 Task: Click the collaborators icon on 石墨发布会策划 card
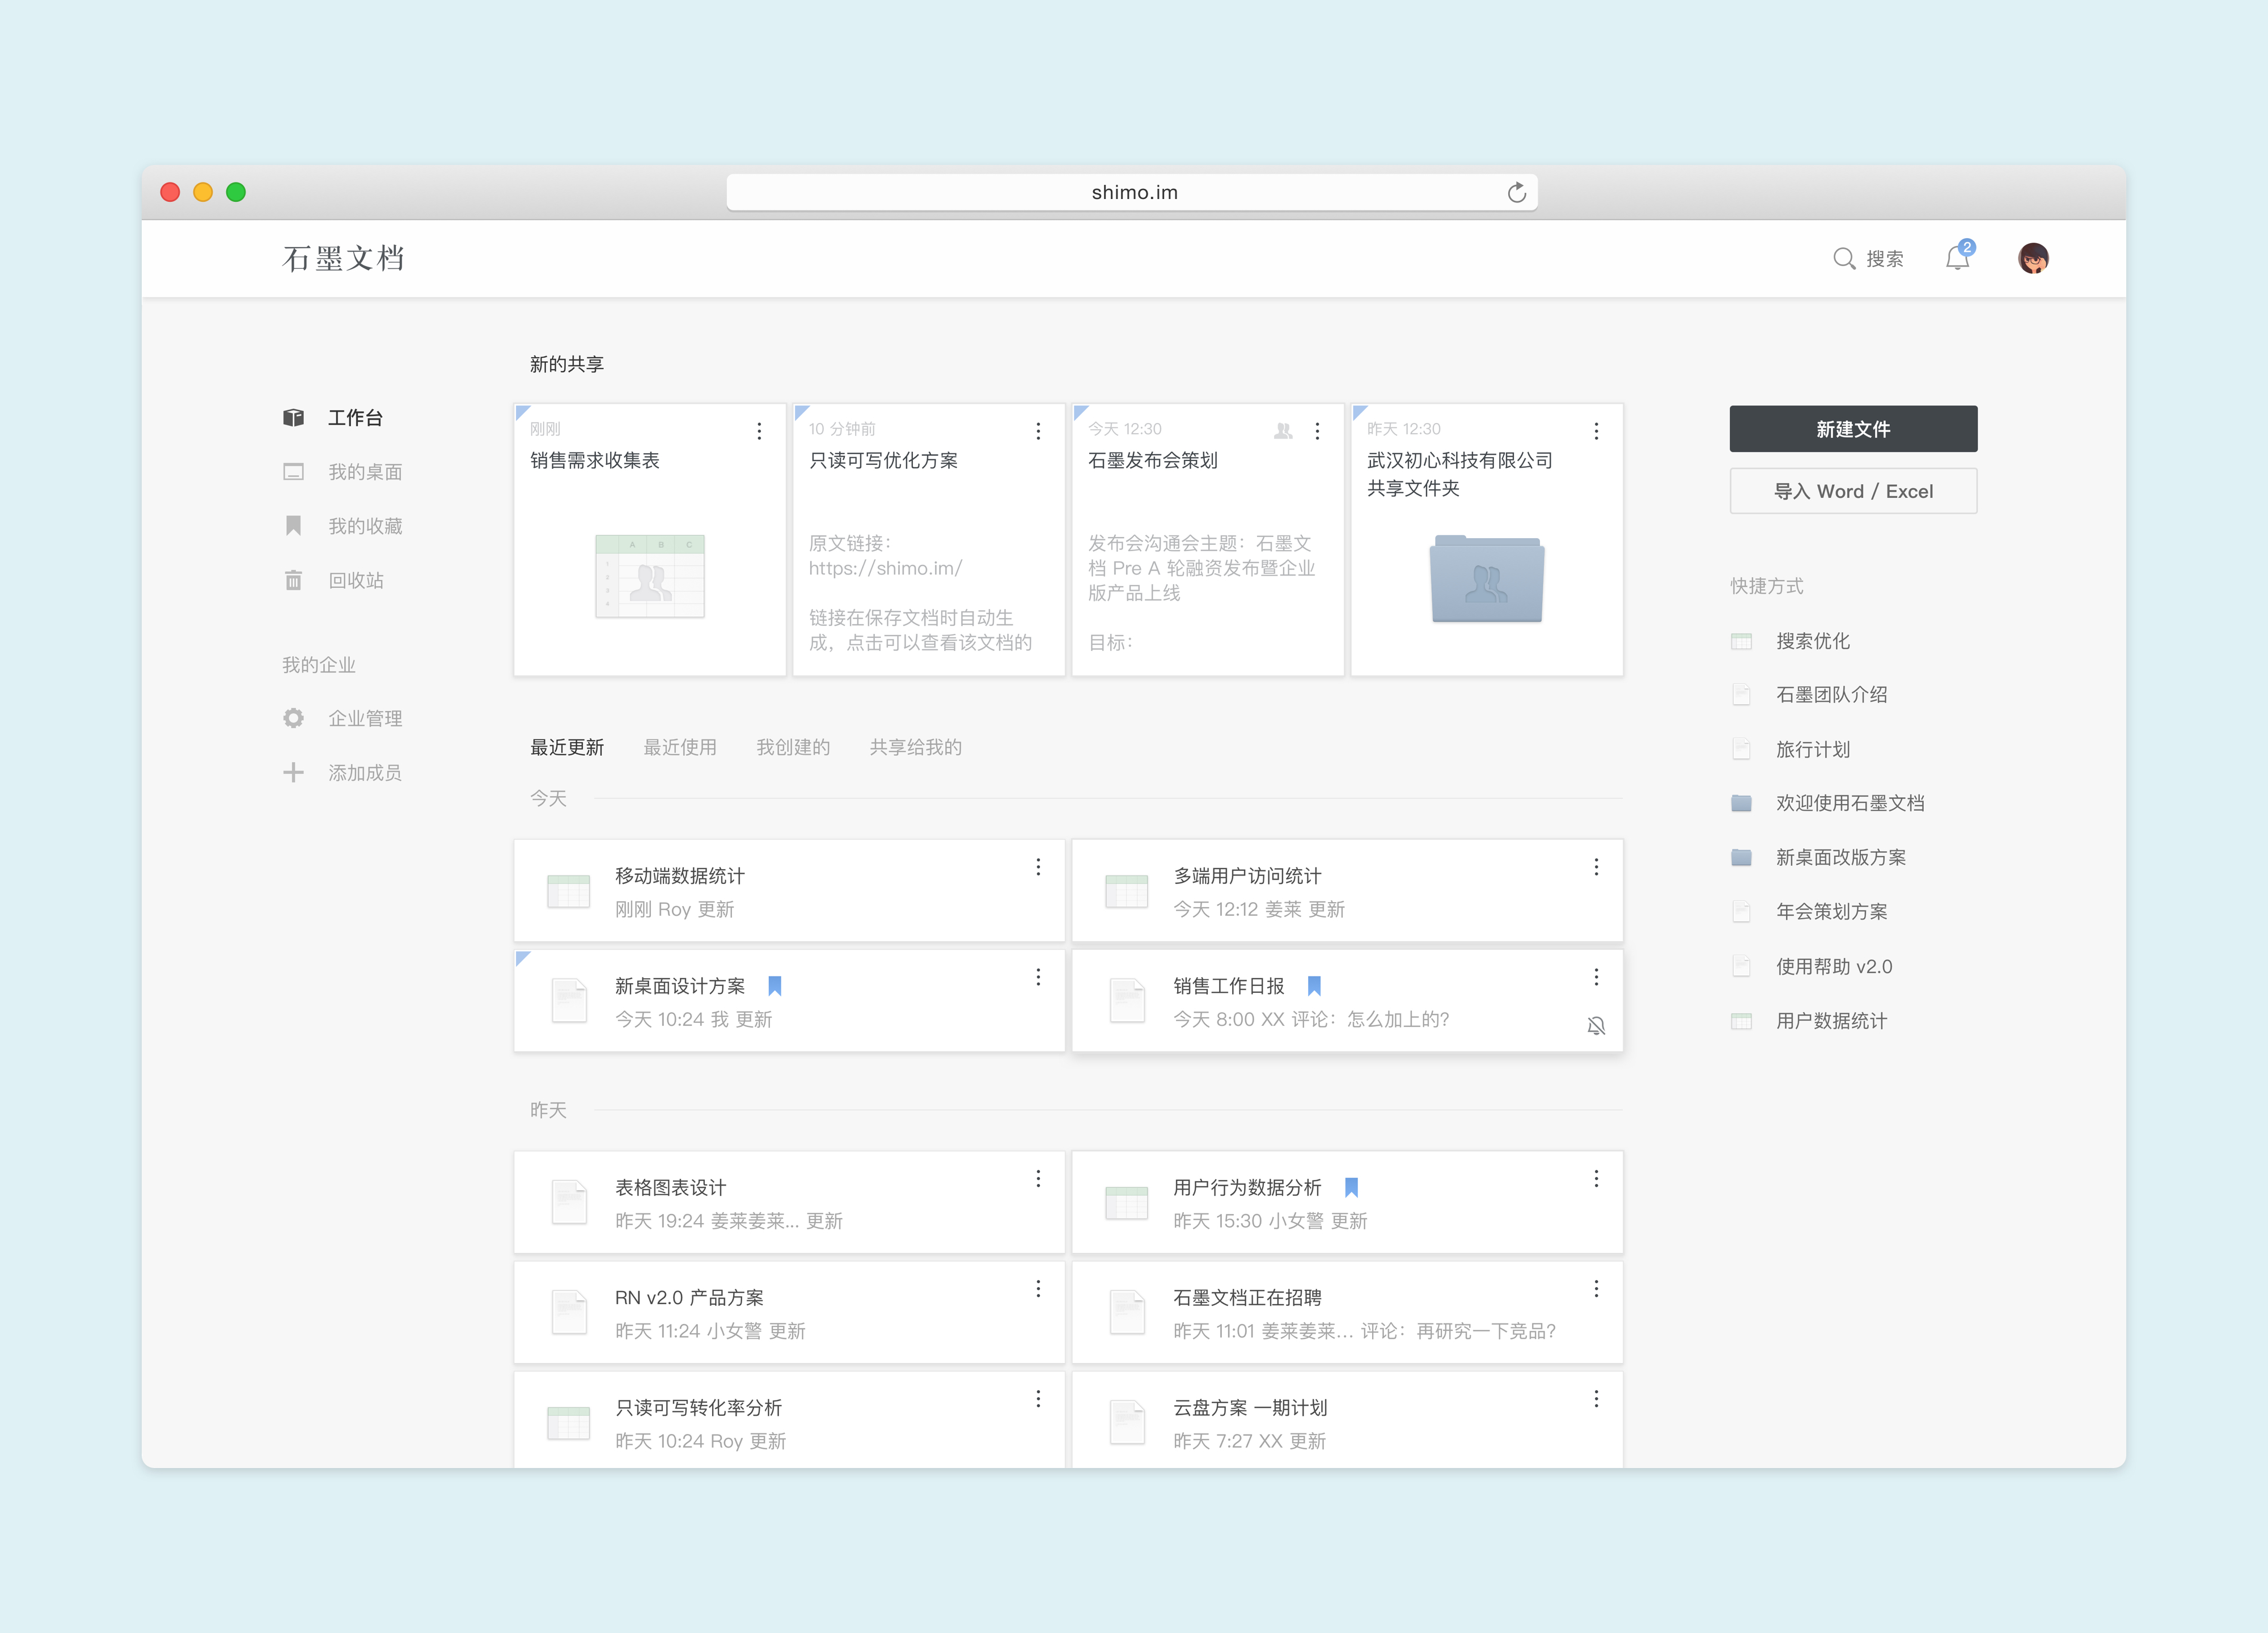pos(1283,431)
